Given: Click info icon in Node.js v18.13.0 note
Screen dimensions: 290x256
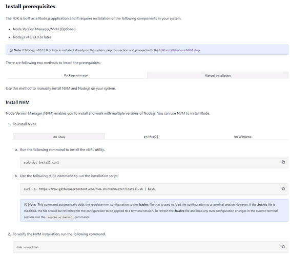Looking at the screenshot, I should 11,50.
